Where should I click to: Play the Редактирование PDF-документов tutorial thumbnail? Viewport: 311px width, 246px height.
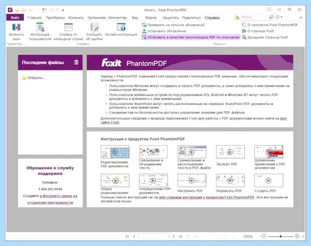[x=115, y=152]
